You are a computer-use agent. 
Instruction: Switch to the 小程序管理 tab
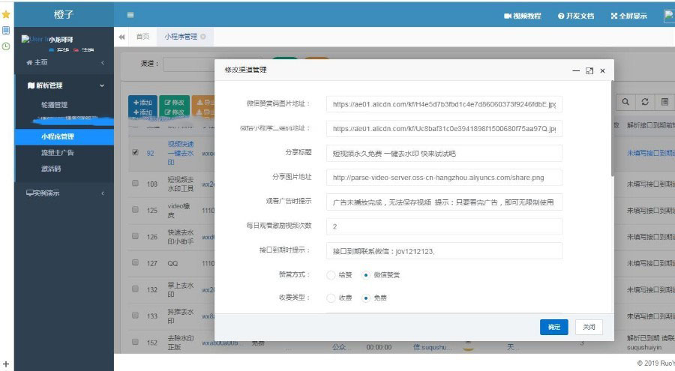pyautogui.click(x=181, y=37)
